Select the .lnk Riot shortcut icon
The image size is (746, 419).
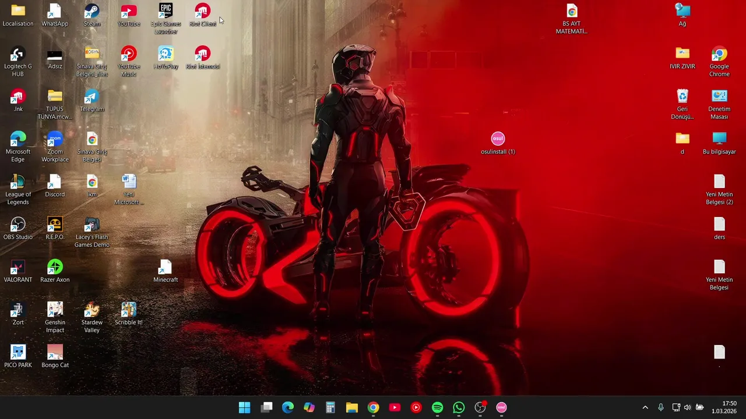coord(18,101)
